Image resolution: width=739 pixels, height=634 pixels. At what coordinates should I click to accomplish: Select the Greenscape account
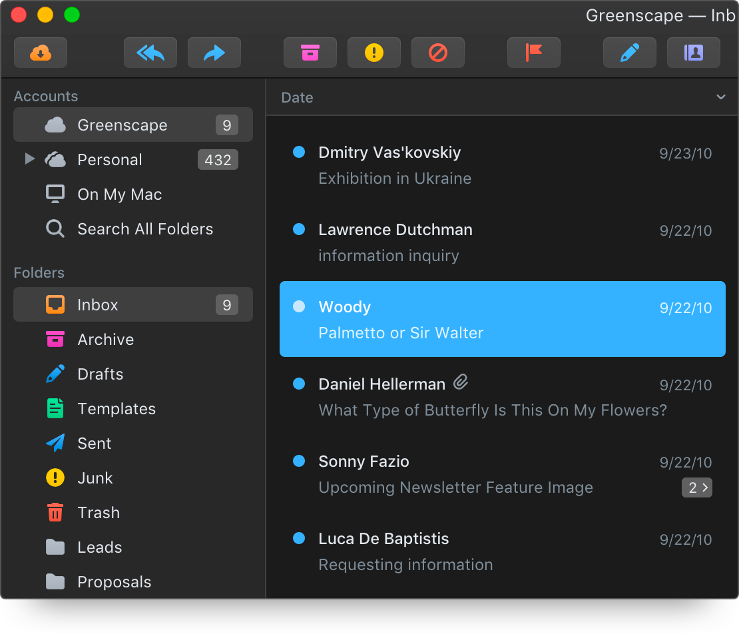(123, 125)
